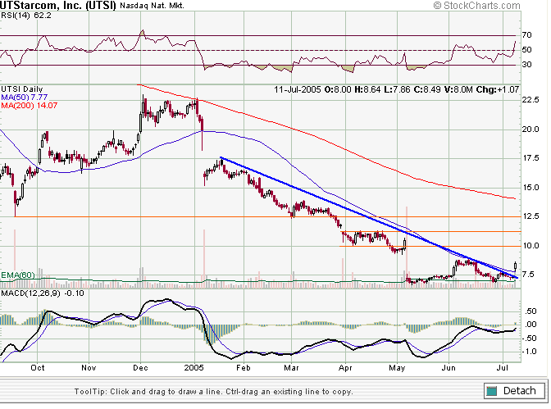The image size is (551, 409).
Task: Click the 'Oct' label on the time axis
Action: click(x=38, y=368)
